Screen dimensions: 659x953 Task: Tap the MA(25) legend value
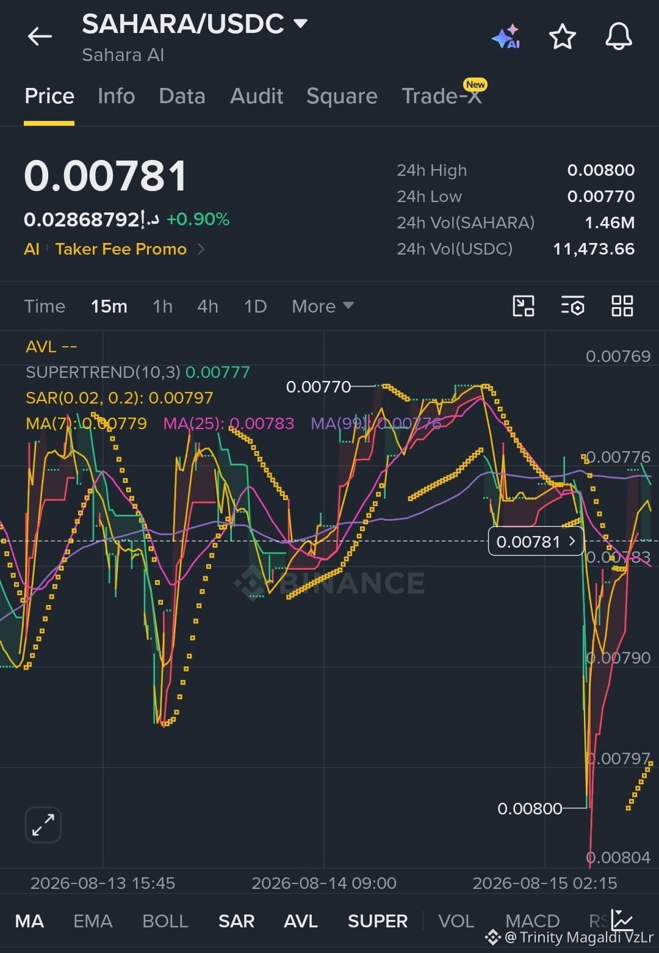[x=228, y=423]
